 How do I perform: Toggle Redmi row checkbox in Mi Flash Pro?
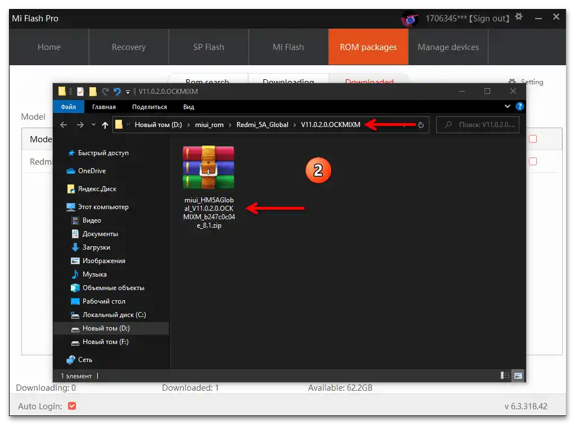(533, 161)
